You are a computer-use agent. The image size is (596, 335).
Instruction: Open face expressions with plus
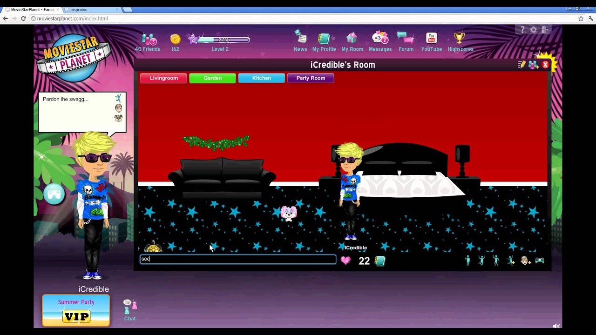(x=526, y=261)
